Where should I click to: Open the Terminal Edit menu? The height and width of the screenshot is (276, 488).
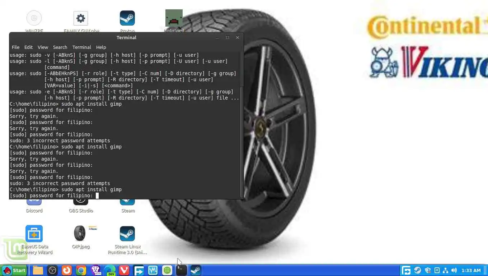tap(28, 47)
